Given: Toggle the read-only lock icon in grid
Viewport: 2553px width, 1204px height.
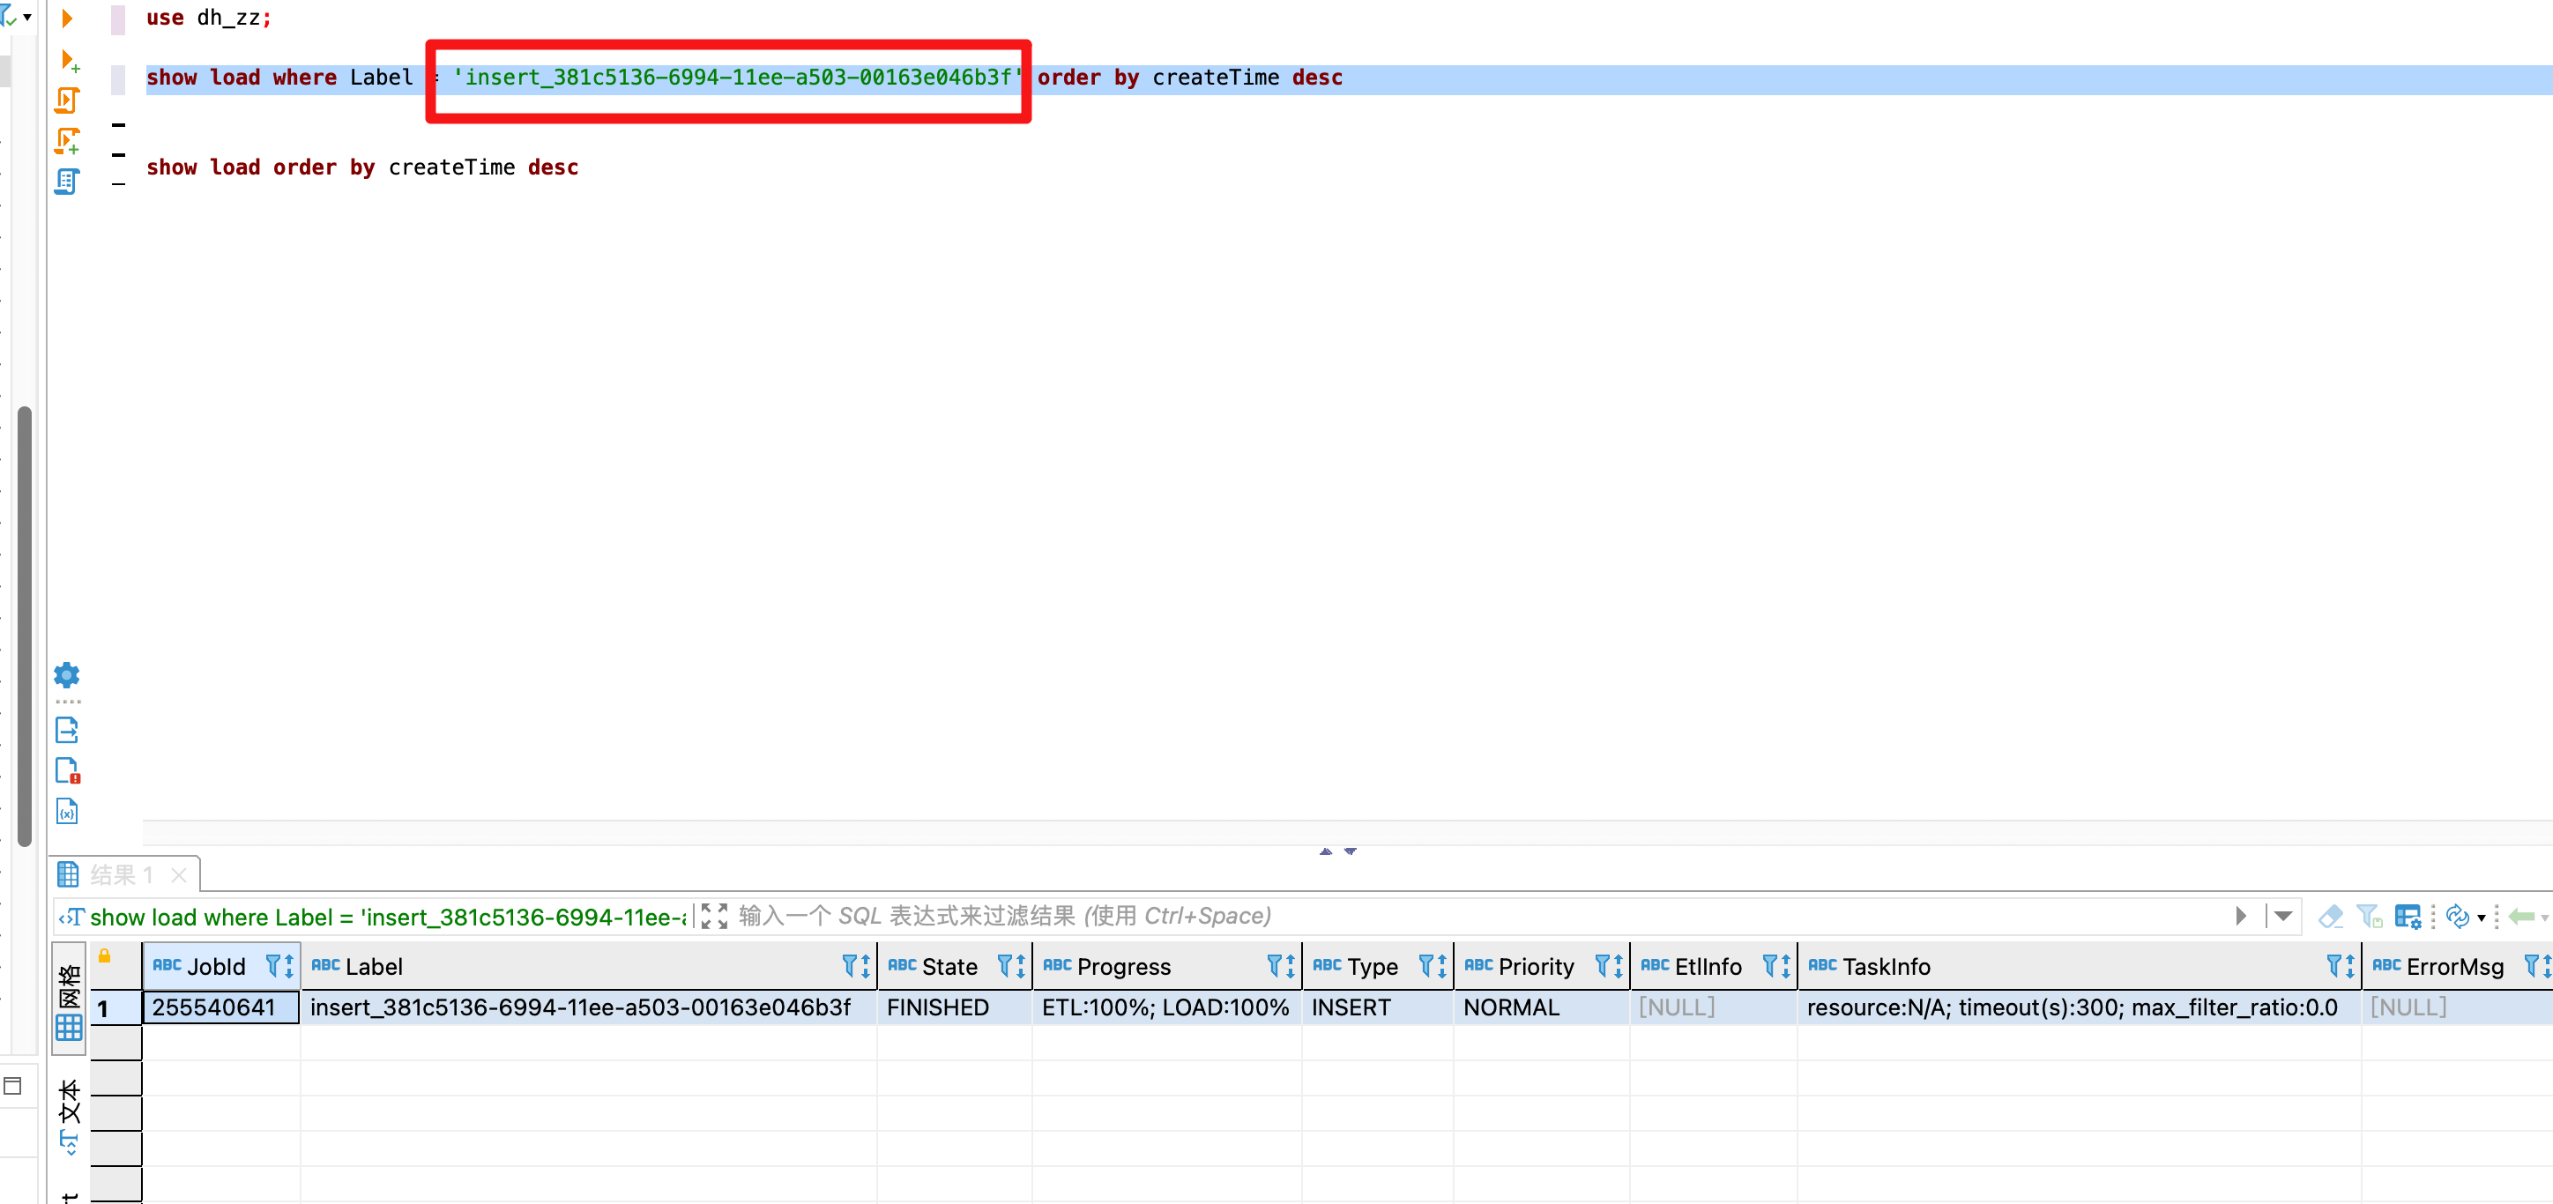Looking at the screenshot, I should coord(104,956).
